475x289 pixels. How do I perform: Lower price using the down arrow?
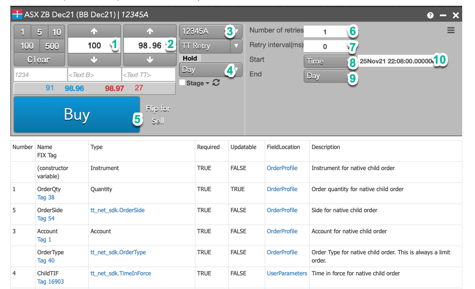click(150, 59)
